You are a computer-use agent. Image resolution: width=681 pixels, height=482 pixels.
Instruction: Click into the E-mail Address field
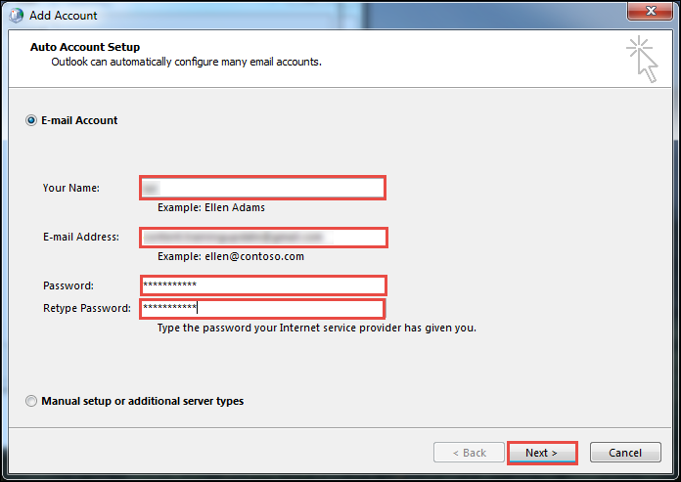[x=263, y=238]
